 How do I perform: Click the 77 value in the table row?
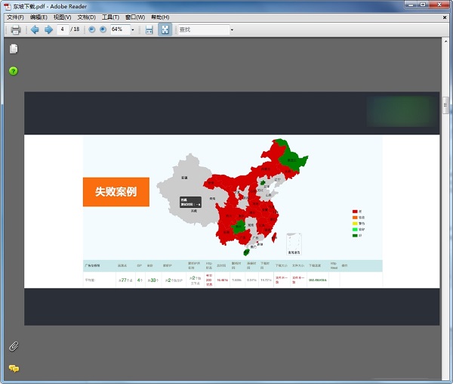pyautogui.click(x=124, y=280)
